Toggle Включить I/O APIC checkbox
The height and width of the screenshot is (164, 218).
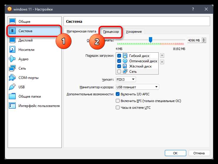point(118,94)
